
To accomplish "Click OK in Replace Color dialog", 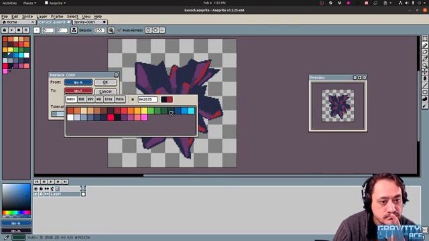I will click(106, 82).
